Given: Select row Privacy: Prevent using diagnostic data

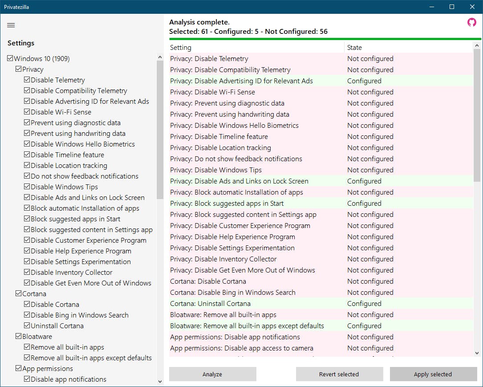Looking at the screenshot, I should [x=321, y=103].
